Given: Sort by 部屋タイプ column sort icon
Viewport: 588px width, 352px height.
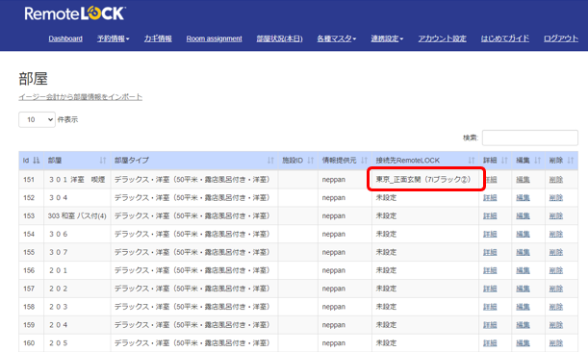Looking at the screenshot, I should pos(270,161).
